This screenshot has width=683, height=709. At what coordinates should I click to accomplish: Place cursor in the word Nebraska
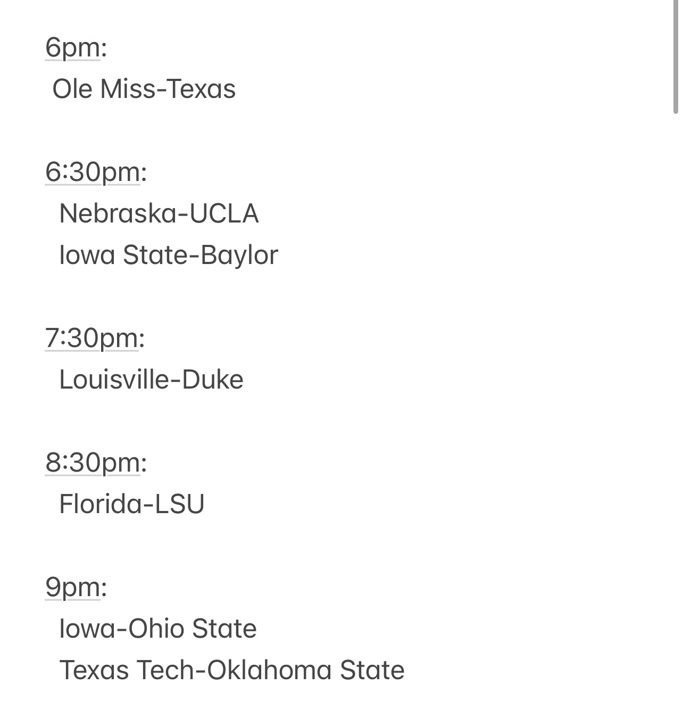[x=116, y=213]
